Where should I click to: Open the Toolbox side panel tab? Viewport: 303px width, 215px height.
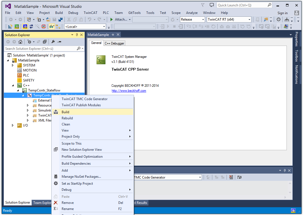(296, 56)
